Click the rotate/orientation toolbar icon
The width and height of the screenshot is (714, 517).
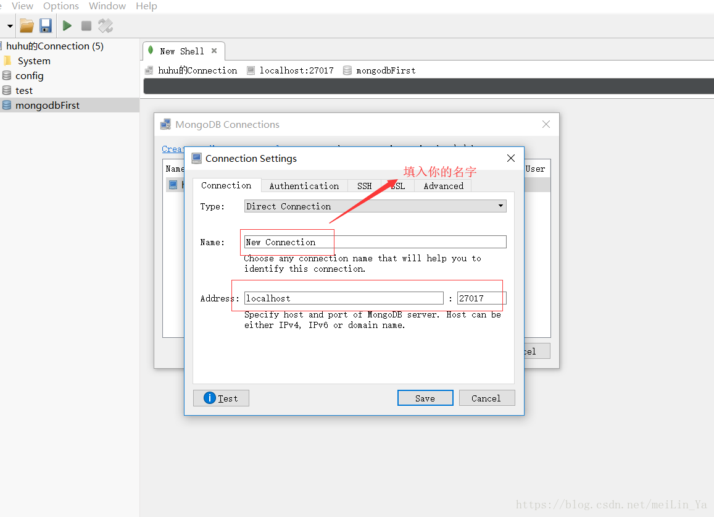(105, 26)
